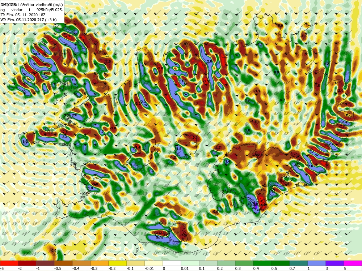Click the map value '1.3' on the map

[x=151, y=171]
